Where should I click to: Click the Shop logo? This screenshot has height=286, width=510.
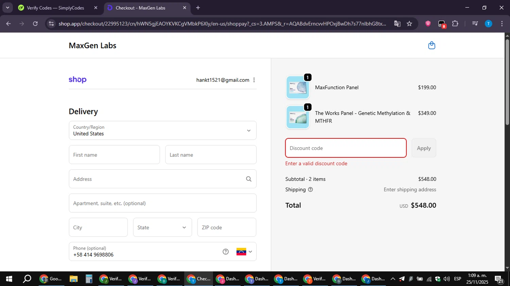[78, 80]
